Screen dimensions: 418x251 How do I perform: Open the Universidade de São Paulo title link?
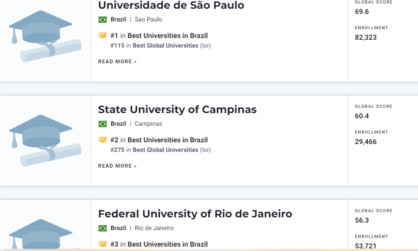pos(171,5)
